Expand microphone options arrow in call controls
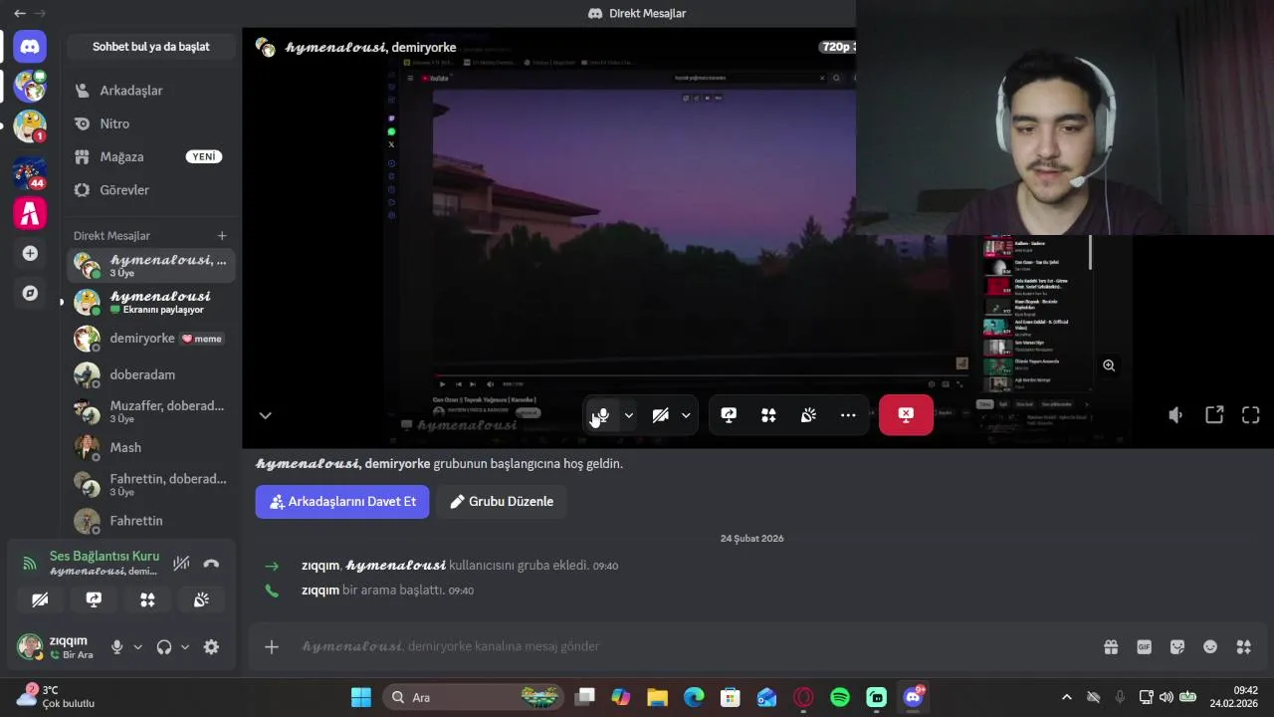1274x717 pixels. 628,415
